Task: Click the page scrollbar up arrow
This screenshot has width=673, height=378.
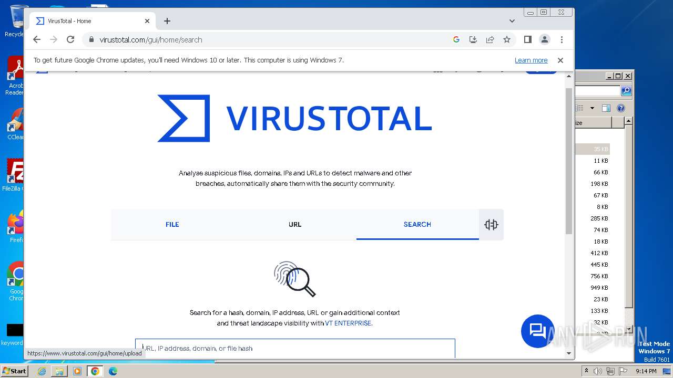Action: coord(569,77)
